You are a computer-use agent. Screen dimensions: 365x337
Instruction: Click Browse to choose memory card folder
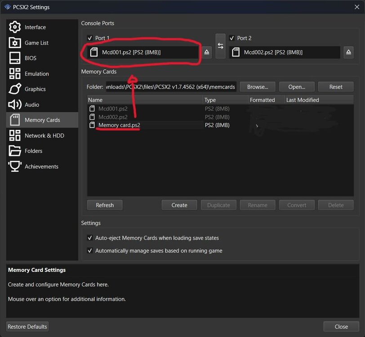tap(258, 87)
